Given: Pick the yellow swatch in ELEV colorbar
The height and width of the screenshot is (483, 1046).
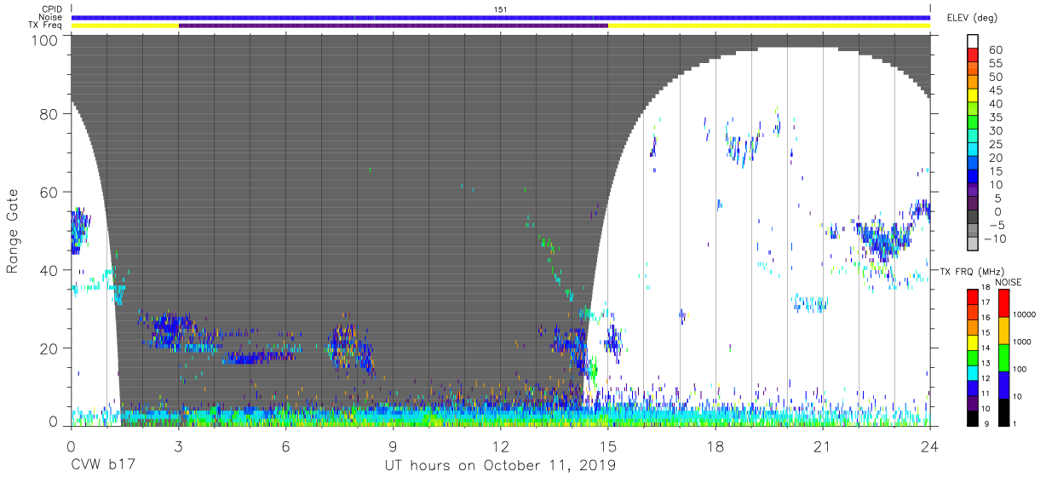Looking at the screenshot, I should tap(974, 97).
